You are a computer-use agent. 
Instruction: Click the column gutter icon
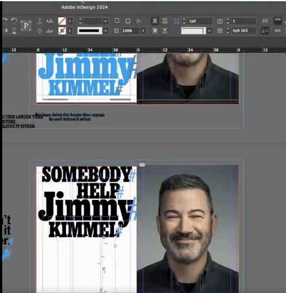pos(220,31)
